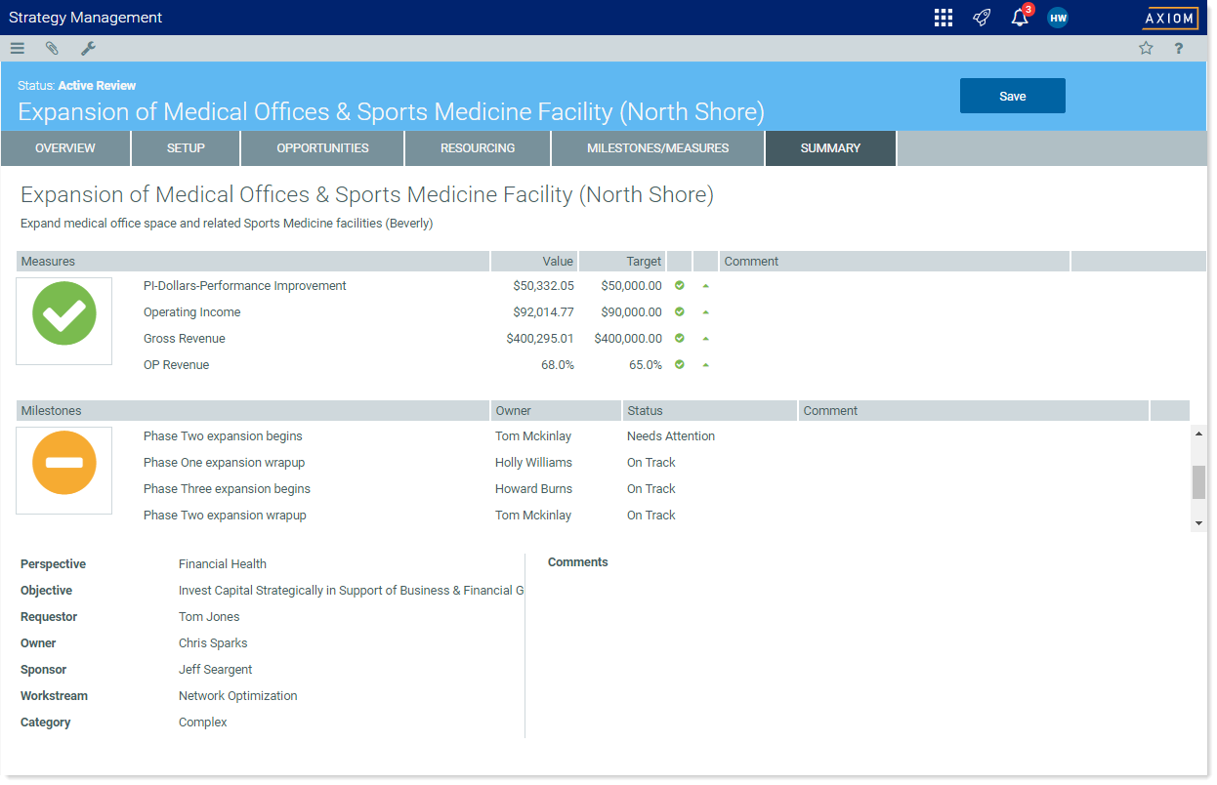Expand details for PI-Dollars-Performance Improvement

tap(705, 285)
